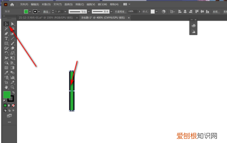
Task: Select the Shape Builder tool
Action: [x=6, y=63]
